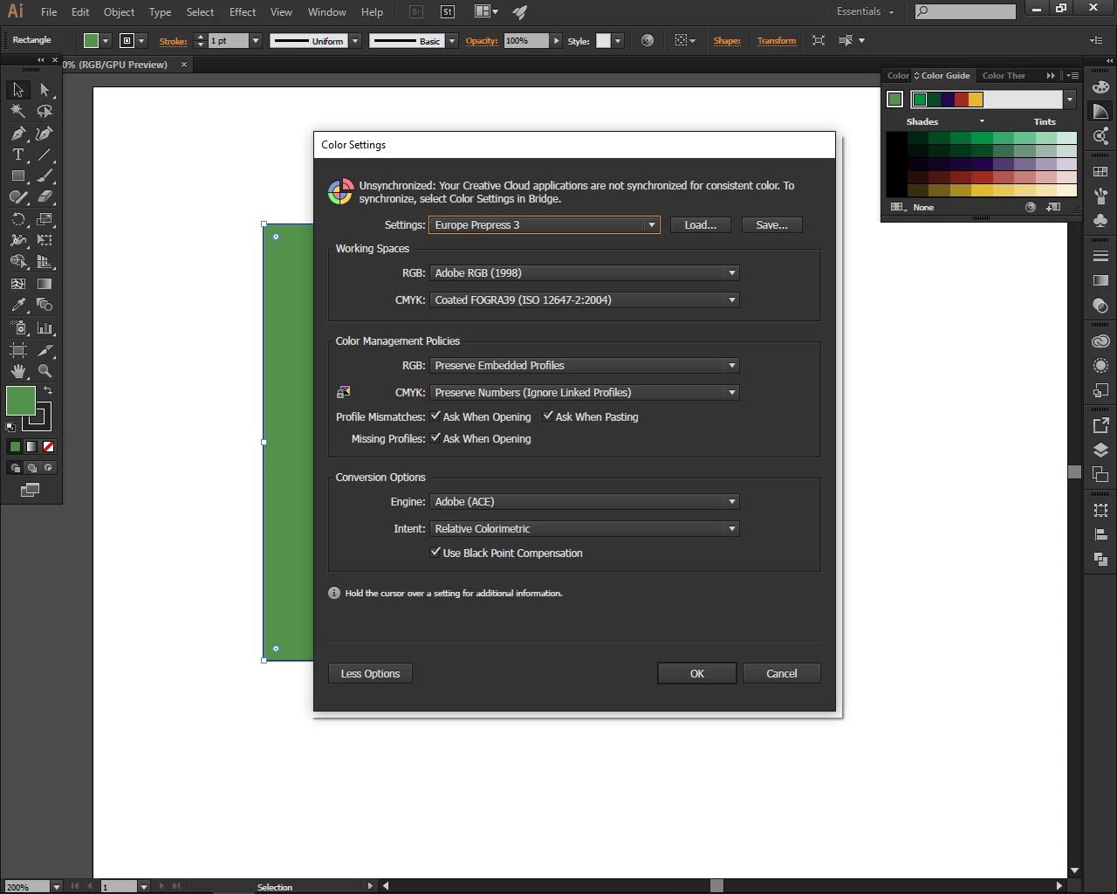Select the Selection tool arrow

[17, 90]
